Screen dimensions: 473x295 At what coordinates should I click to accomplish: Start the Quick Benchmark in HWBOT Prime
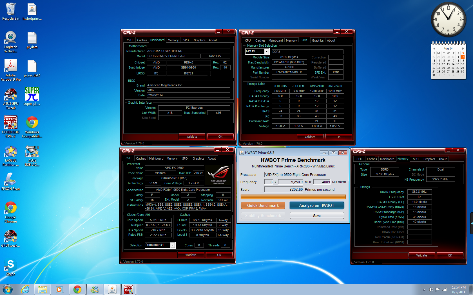point(263,205)
